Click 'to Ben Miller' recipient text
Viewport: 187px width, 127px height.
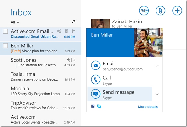pos(122,26)
